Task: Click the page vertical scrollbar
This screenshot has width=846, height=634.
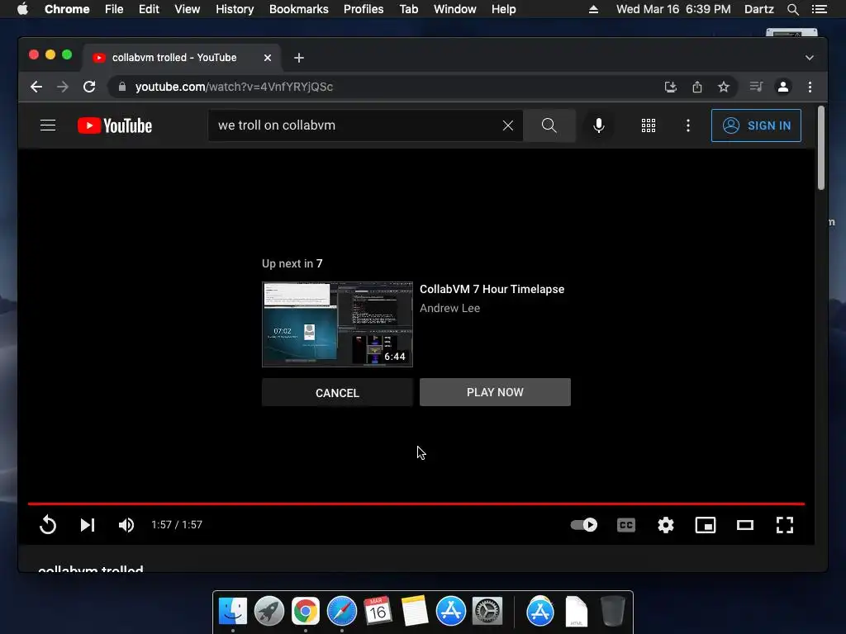Action: pyautogui.click(x=820, y=148)
